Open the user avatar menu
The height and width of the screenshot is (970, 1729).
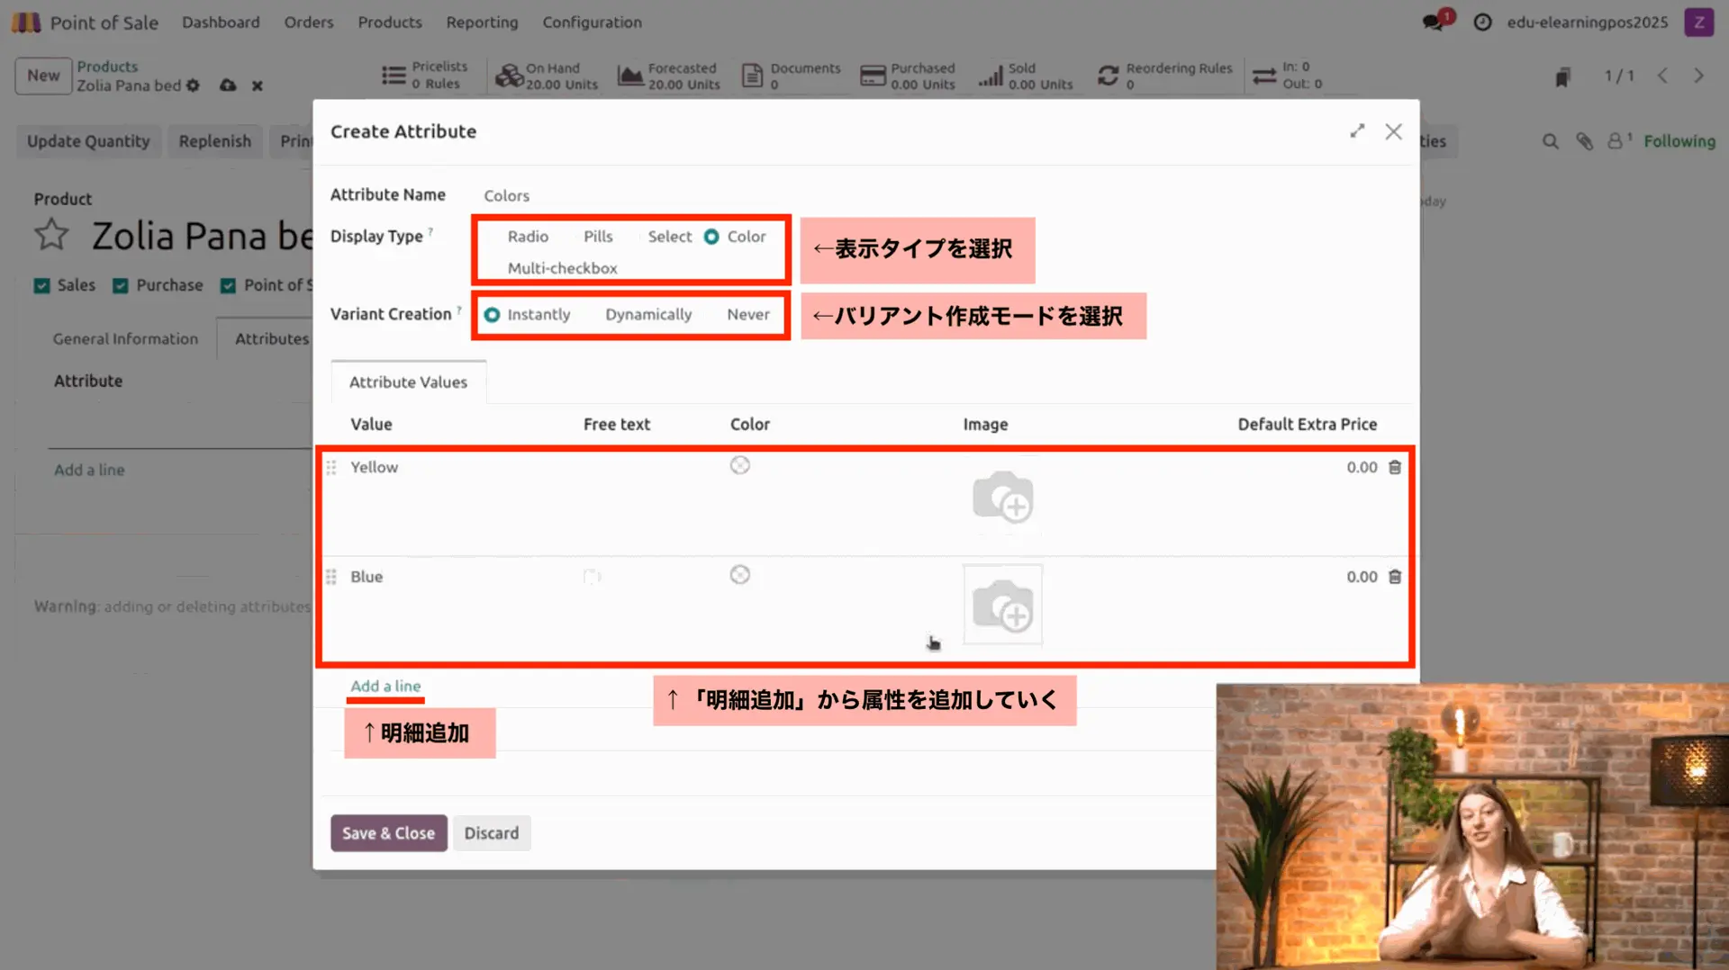(1698, 22)
